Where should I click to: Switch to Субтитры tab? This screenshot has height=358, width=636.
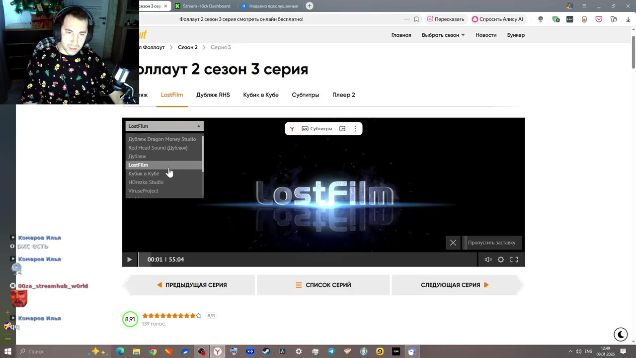pos(306,95)
